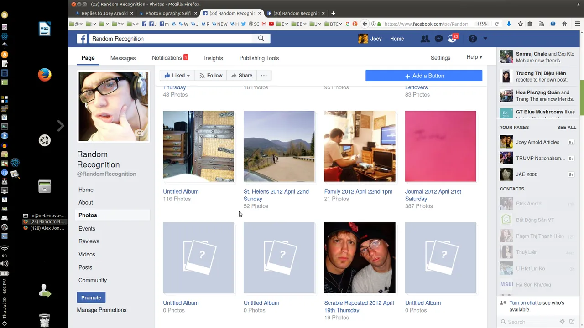
Task: Click the Bitcoin app icon in dock
Action: pyautogui.click(x=5, y=54)
